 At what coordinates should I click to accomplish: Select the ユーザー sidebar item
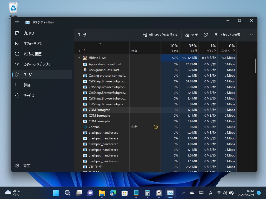click(x=42, y=75)
